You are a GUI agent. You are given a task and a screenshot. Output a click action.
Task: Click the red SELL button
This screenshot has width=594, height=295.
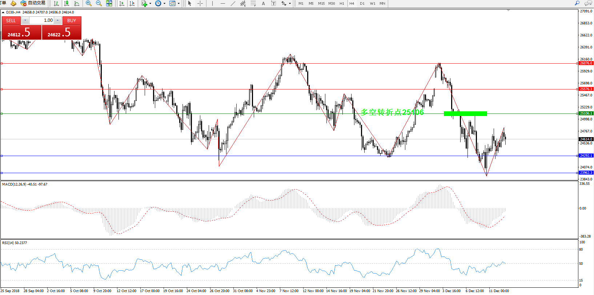(11, 20)
